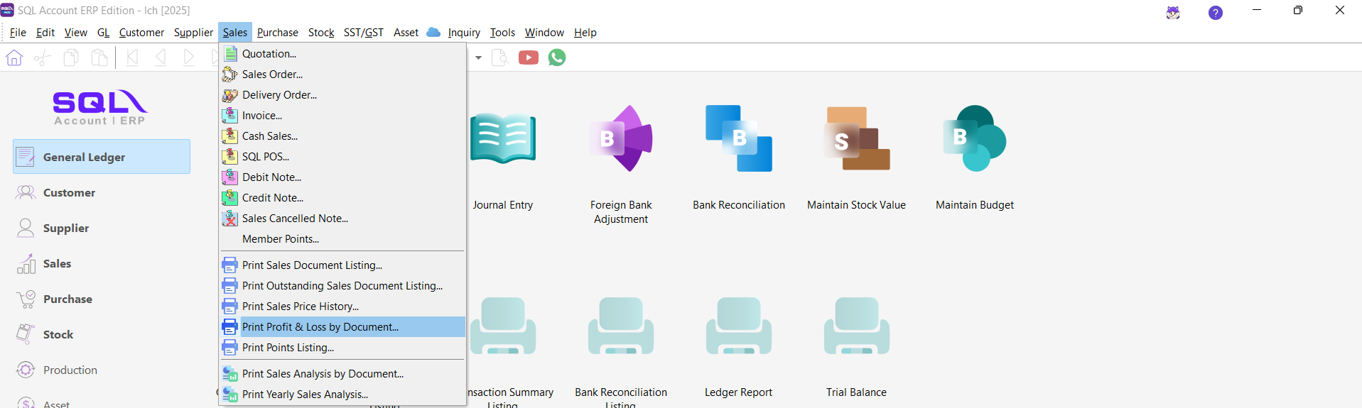Switch to Customer sidebar section
This screenshot has height=408, width=1362.
pos(69,193)
